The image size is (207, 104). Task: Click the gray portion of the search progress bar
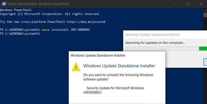tap(162, 49)
